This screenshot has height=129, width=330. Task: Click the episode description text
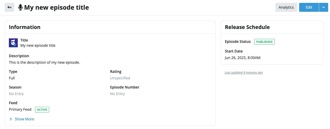tap(44, 62)
